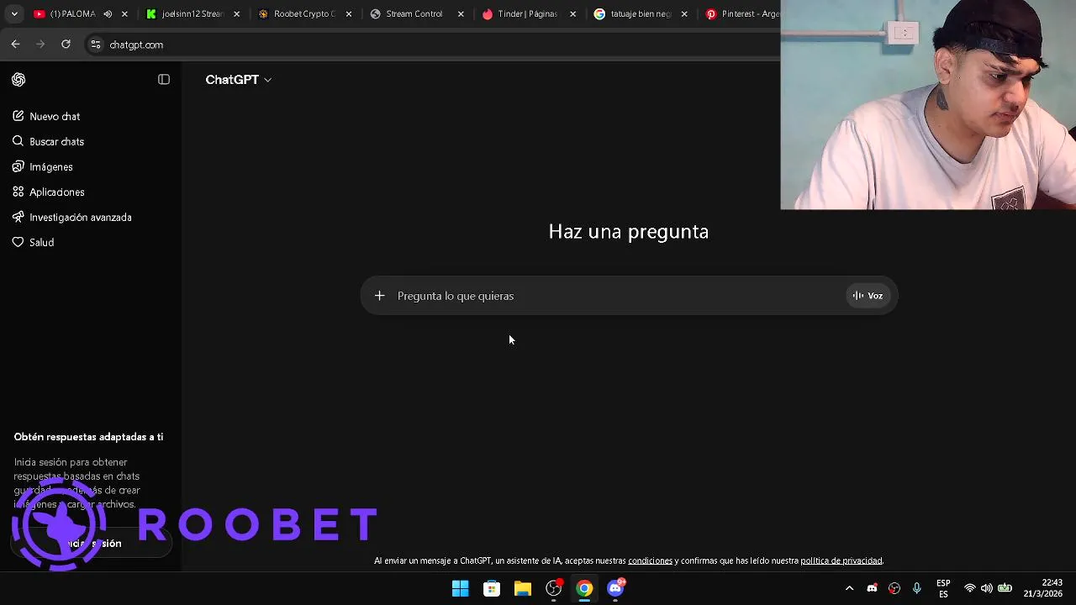1076x605 pixels.
Task: Collapse the sidebar with the panel toggle icon
Action: 164,80
